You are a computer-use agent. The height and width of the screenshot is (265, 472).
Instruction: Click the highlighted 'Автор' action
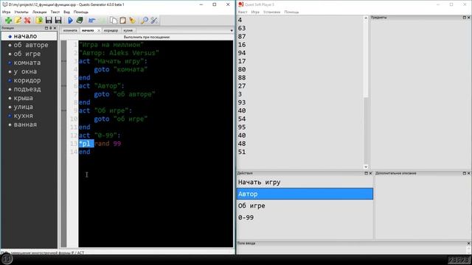pos(305,194)
